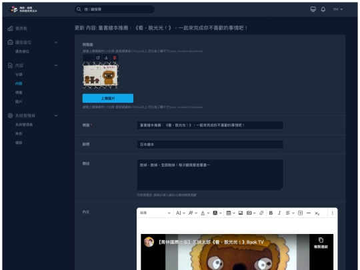This screenshot has height=270, width=360.
Task: Click the embedded video frame in editor
Action: click(x=237, y=252)
